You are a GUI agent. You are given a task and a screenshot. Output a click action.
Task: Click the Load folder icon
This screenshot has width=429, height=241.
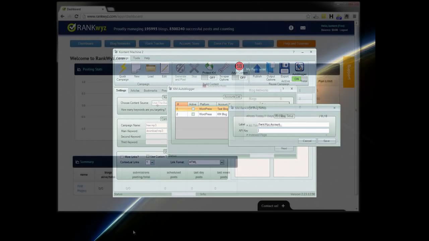pos(150,68)
